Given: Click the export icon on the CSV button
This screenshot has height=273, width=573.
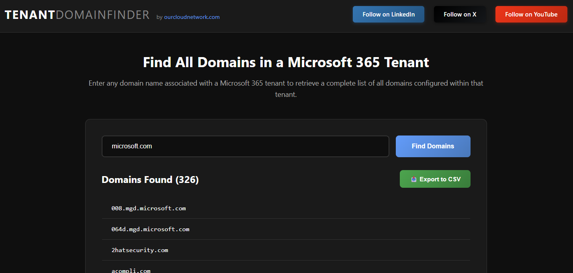Looking at the screenshot, I should pos(413,179).
